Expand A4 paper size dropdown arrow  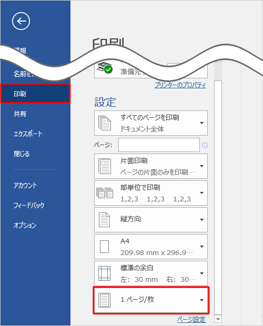coord(201,247)
